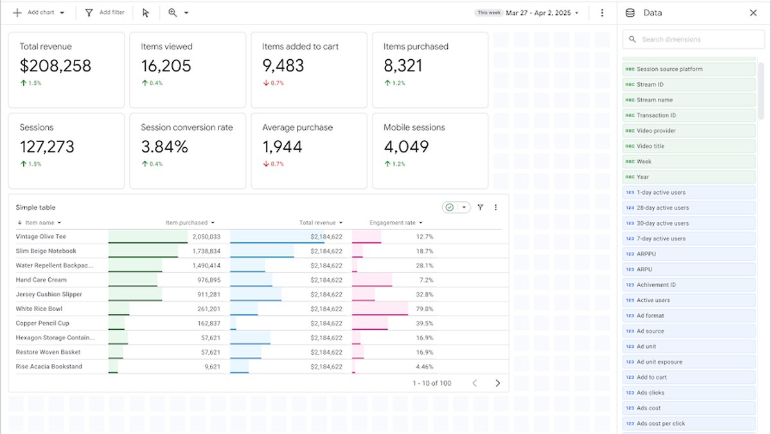771x434 pixels.
Task: Select the ARPPU metric
Action: [x=689, y=254]
